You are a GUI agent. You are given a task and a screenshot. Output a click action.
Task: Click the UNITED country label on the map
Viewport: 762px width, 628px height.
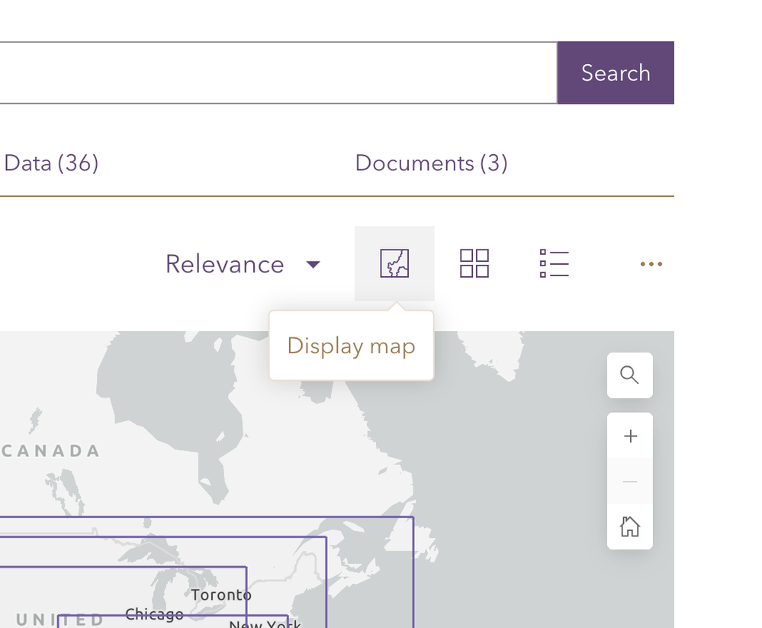59,620
